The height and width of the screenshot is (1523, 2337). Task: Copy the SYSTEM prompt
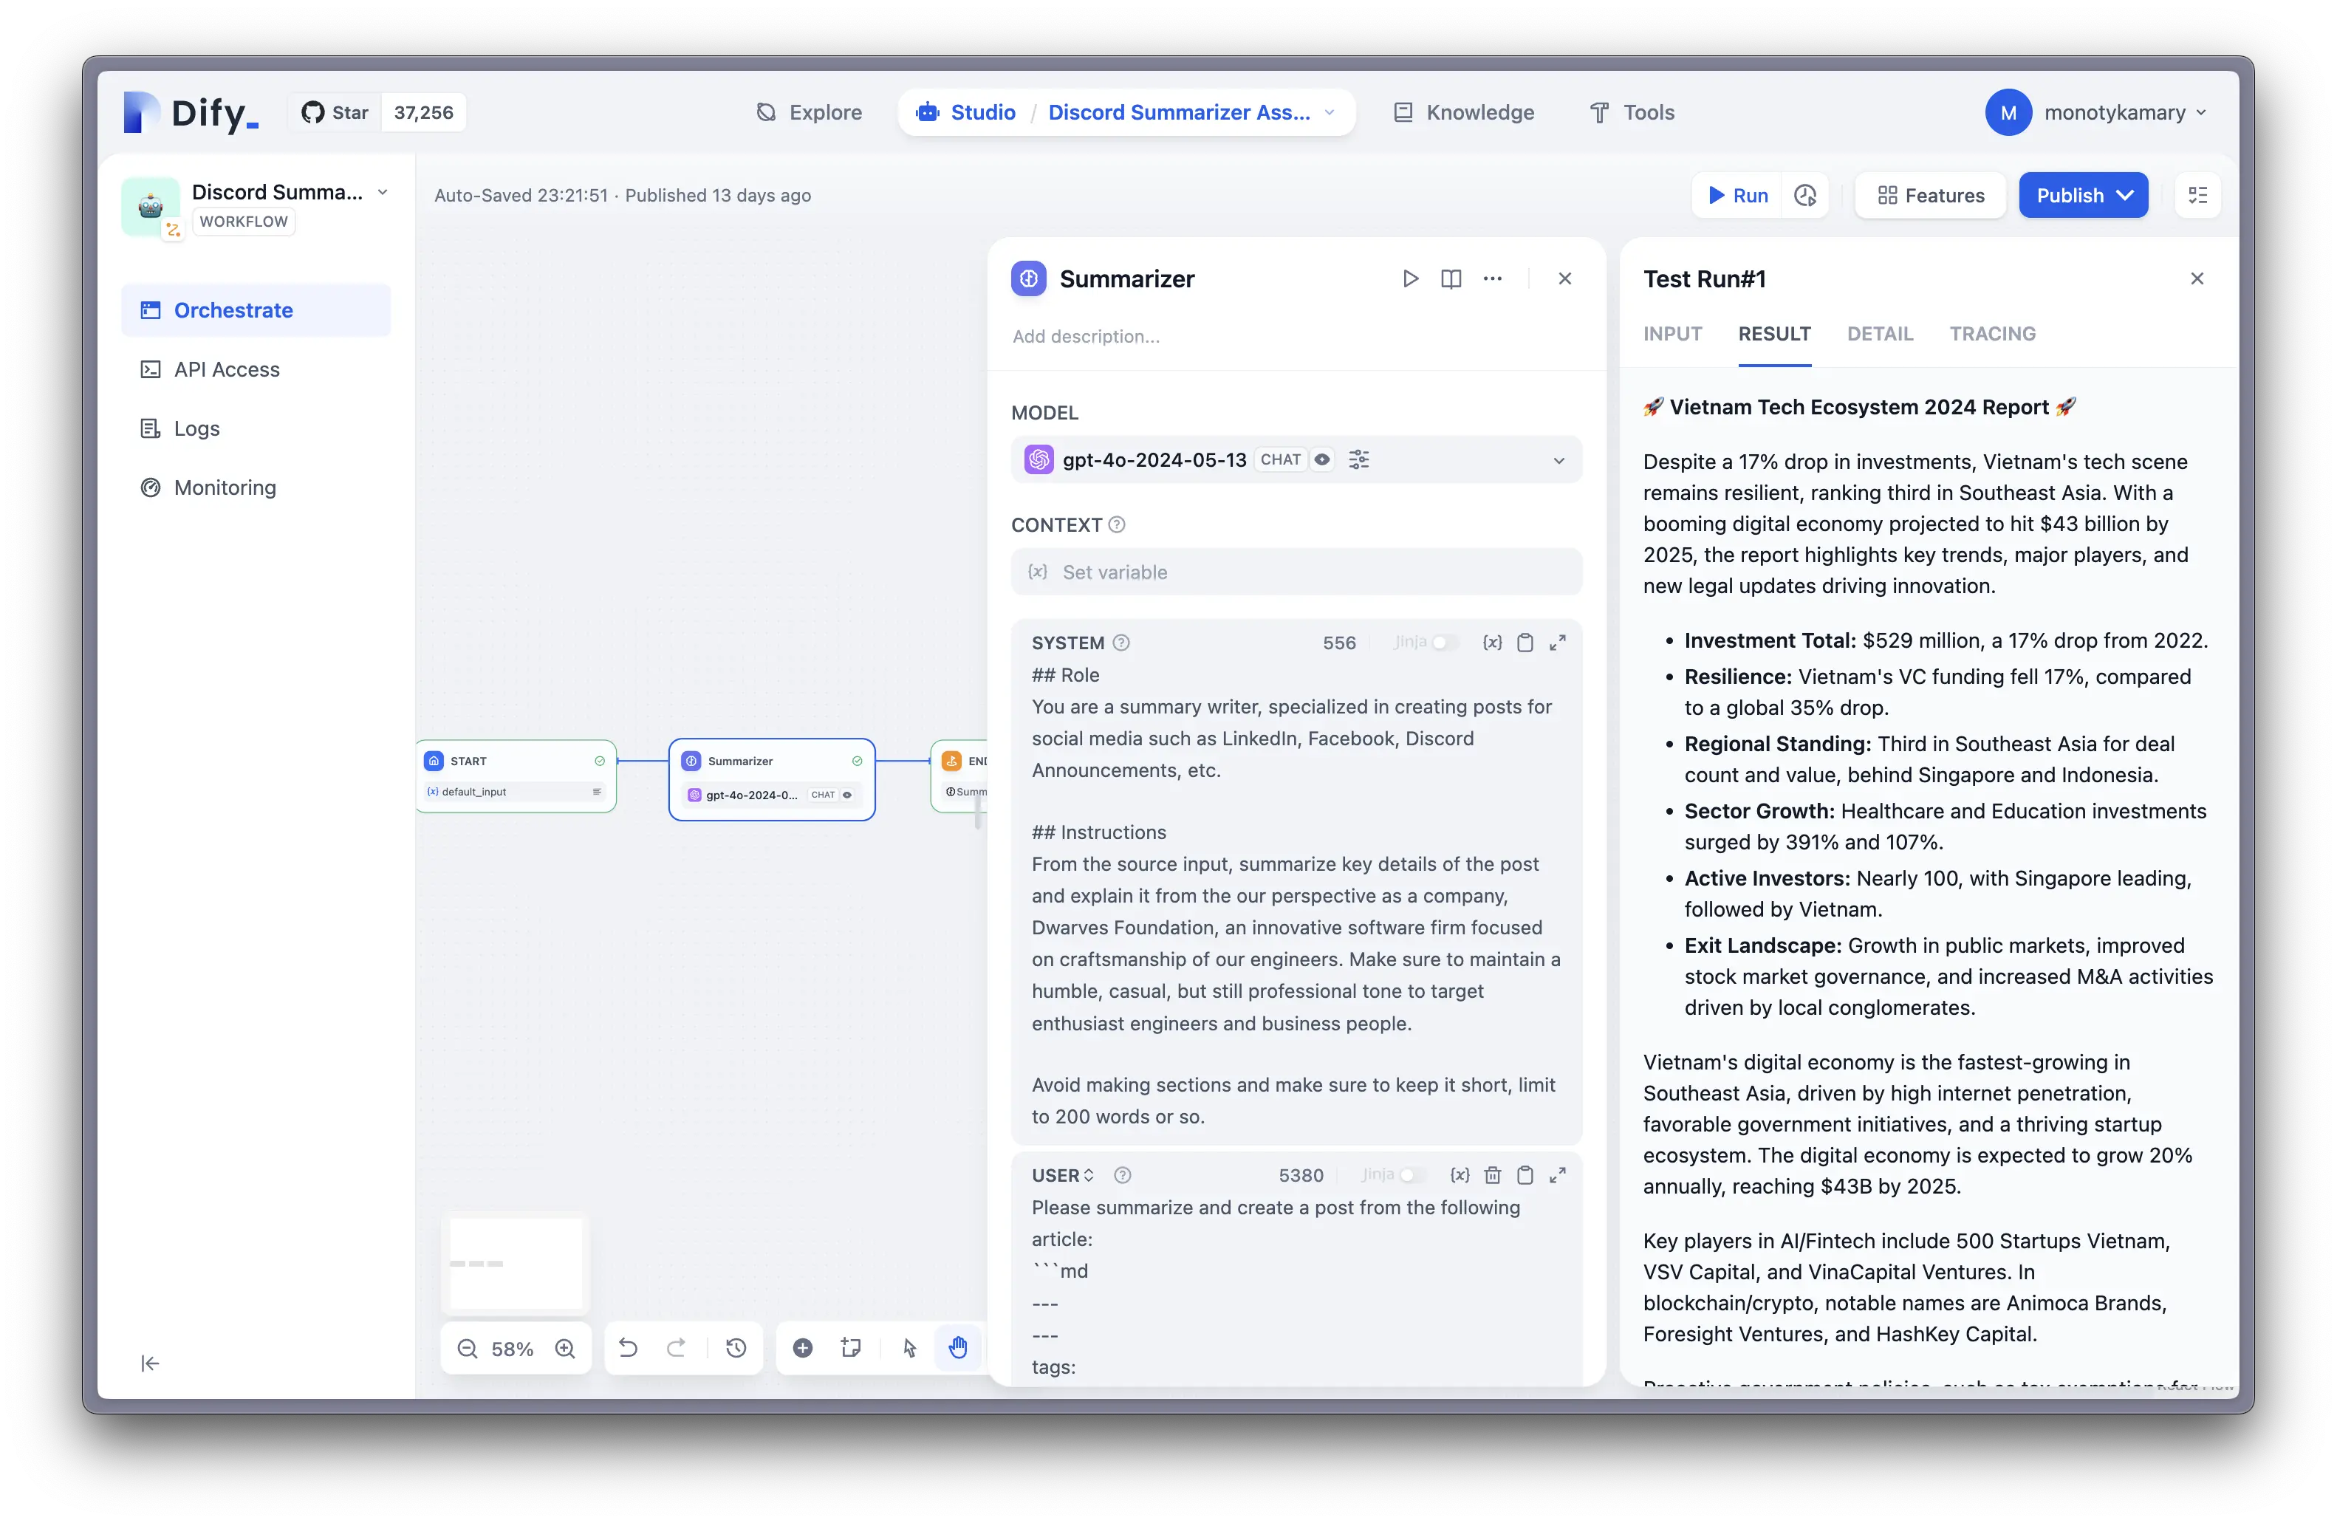pyautogui.click(x=1525, y=642)
